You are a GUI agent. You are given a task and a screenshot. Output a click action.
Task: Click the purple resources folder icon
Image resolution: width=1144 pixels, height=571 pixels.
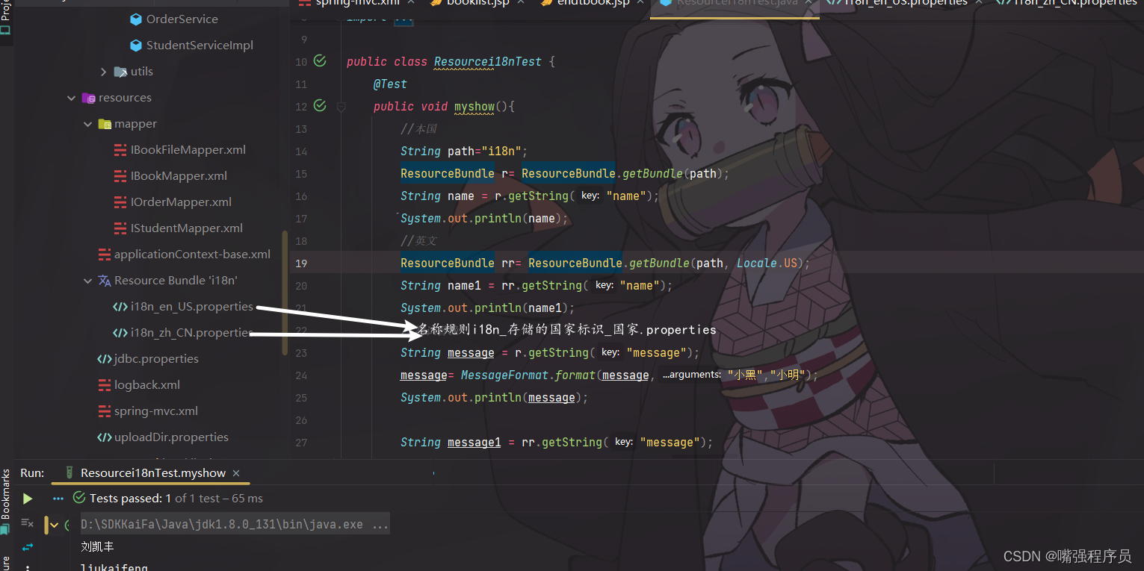point(88,98)
